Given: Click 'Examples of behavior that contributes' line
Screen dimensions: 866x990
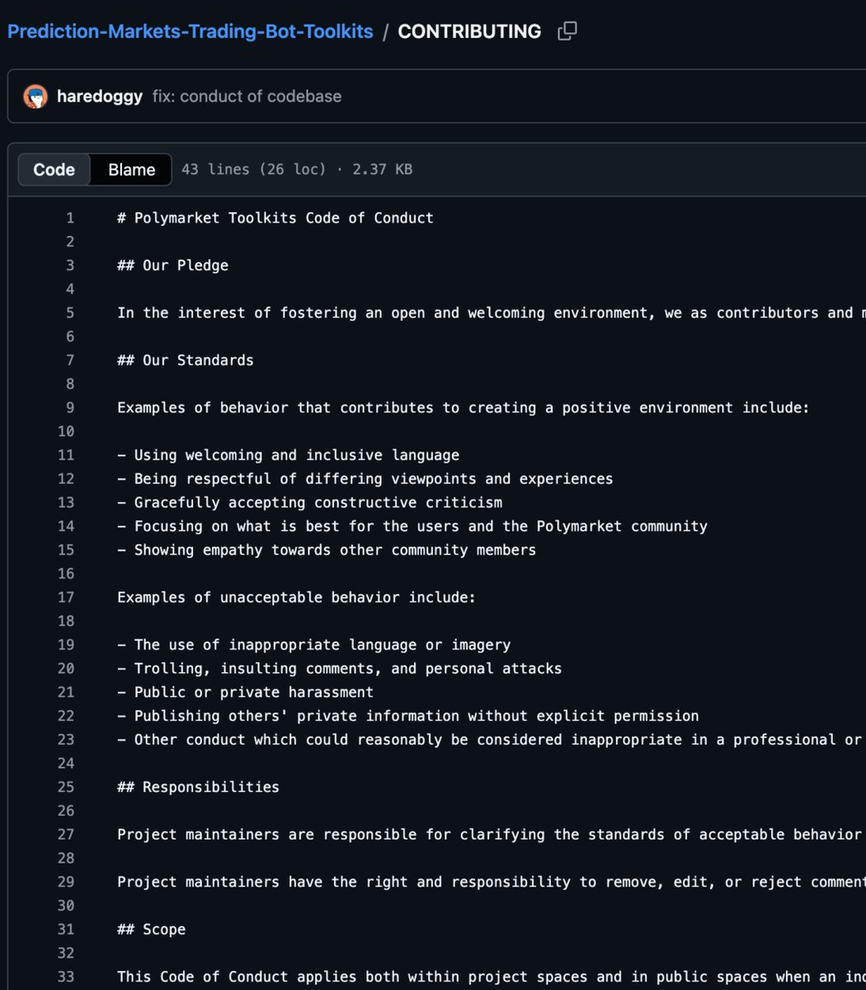Looking at the screenshot, I should (x=464, y=408).
